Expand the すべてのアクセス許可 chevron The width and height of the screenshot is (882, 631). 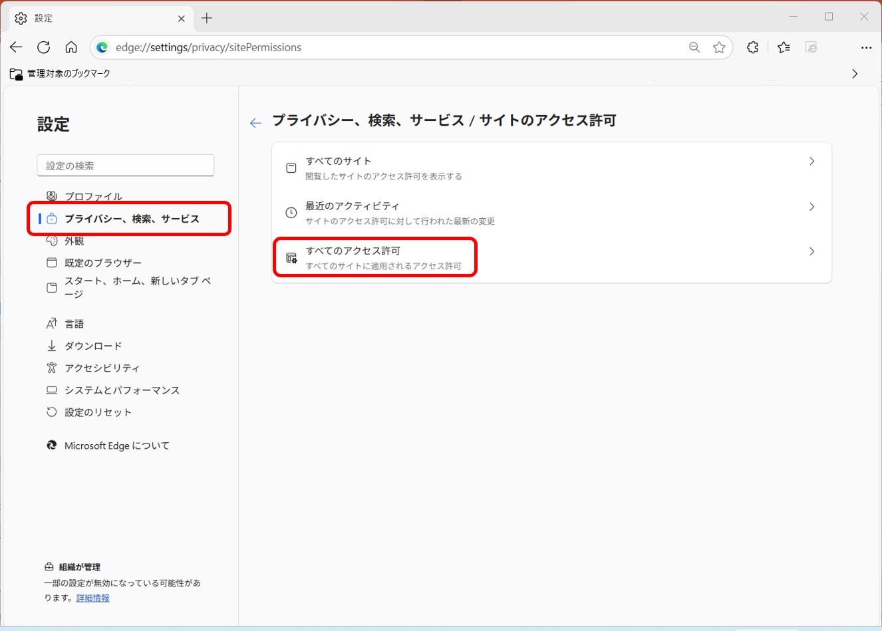tap(811, 251)
